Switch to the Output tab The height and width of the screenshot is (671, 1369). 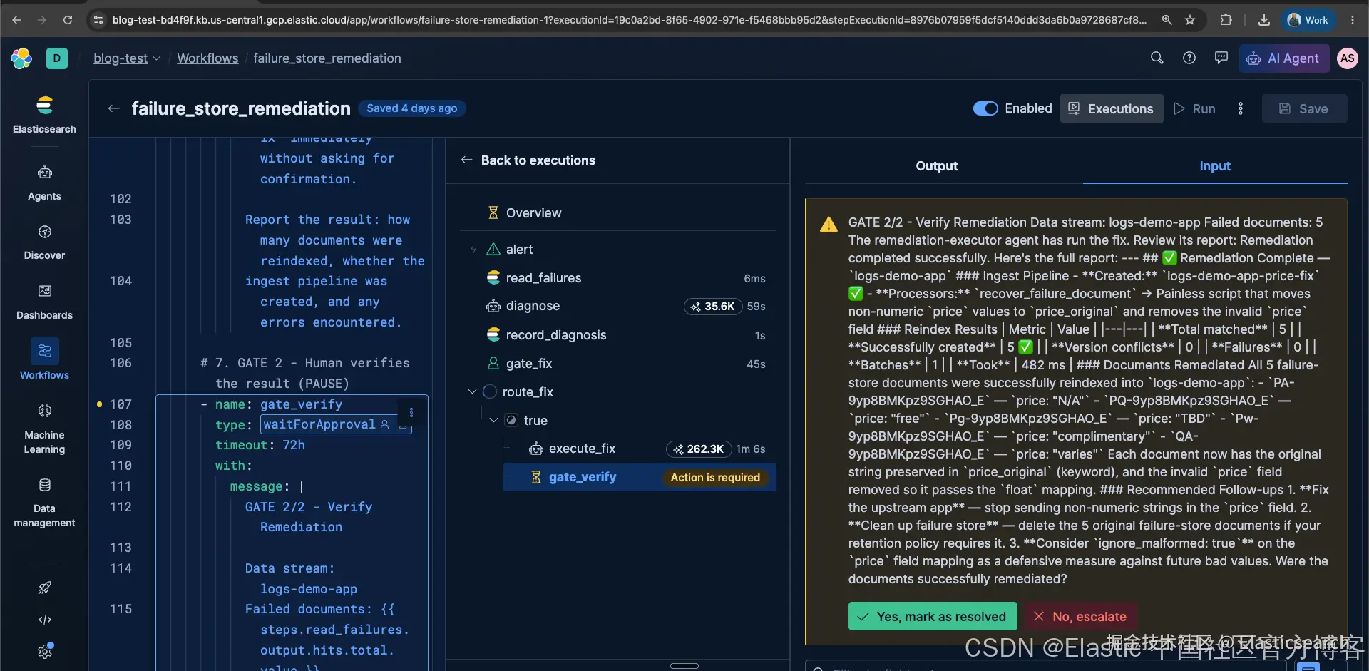pyautogui.click(x=936, y=165)
